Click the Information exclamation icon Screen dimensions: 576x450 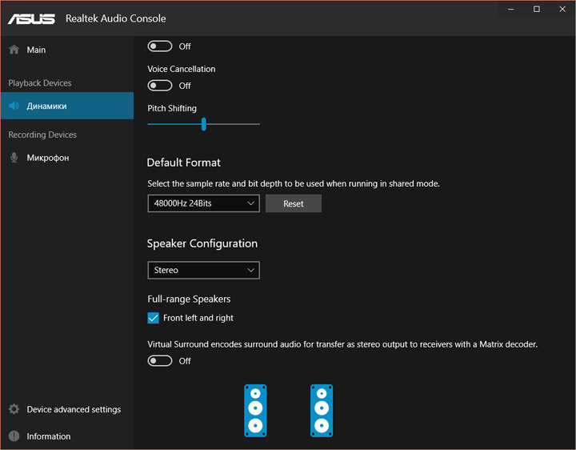pos(14,436)
